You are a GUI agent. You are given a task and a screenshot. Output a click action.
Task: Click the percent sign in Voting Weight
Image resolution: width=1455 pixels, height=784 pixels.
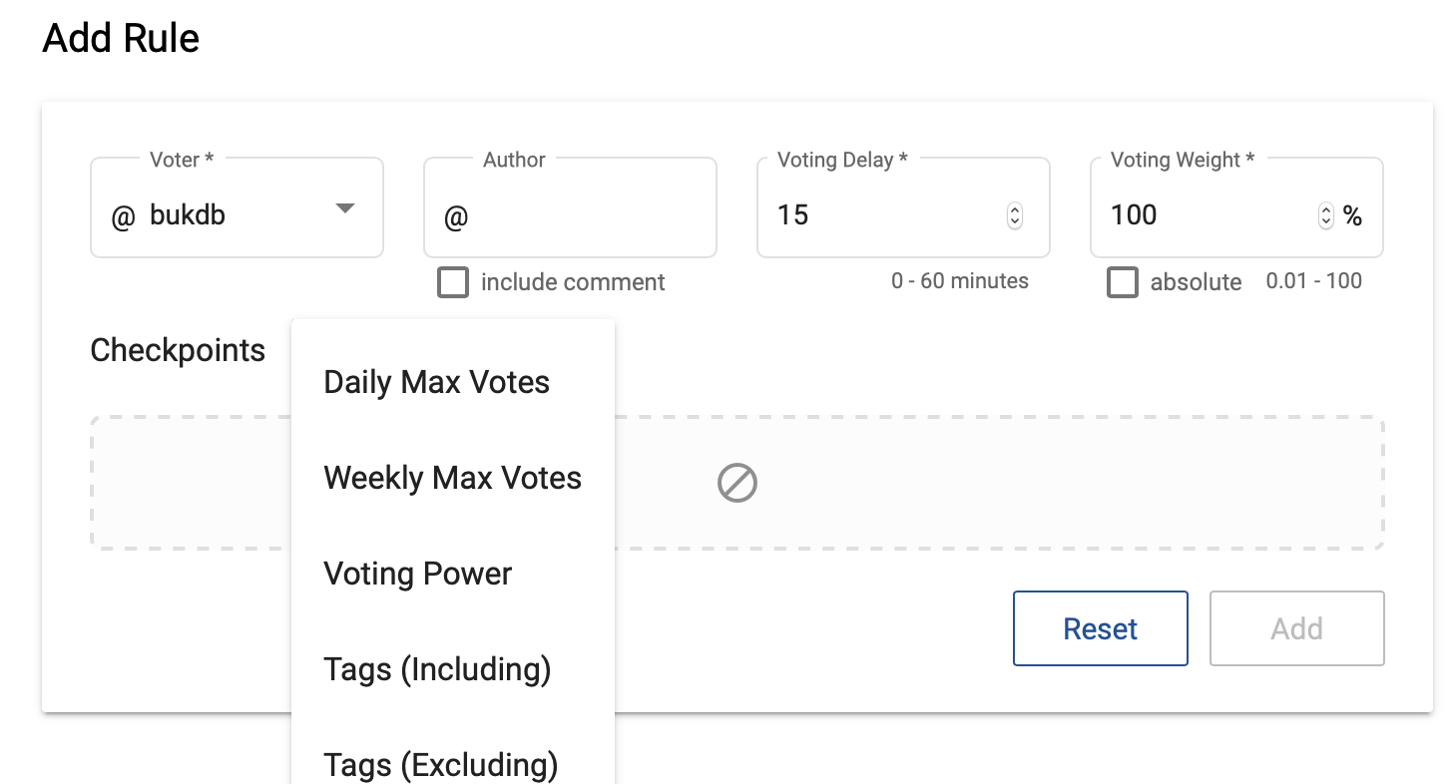tap(1352, 215)
